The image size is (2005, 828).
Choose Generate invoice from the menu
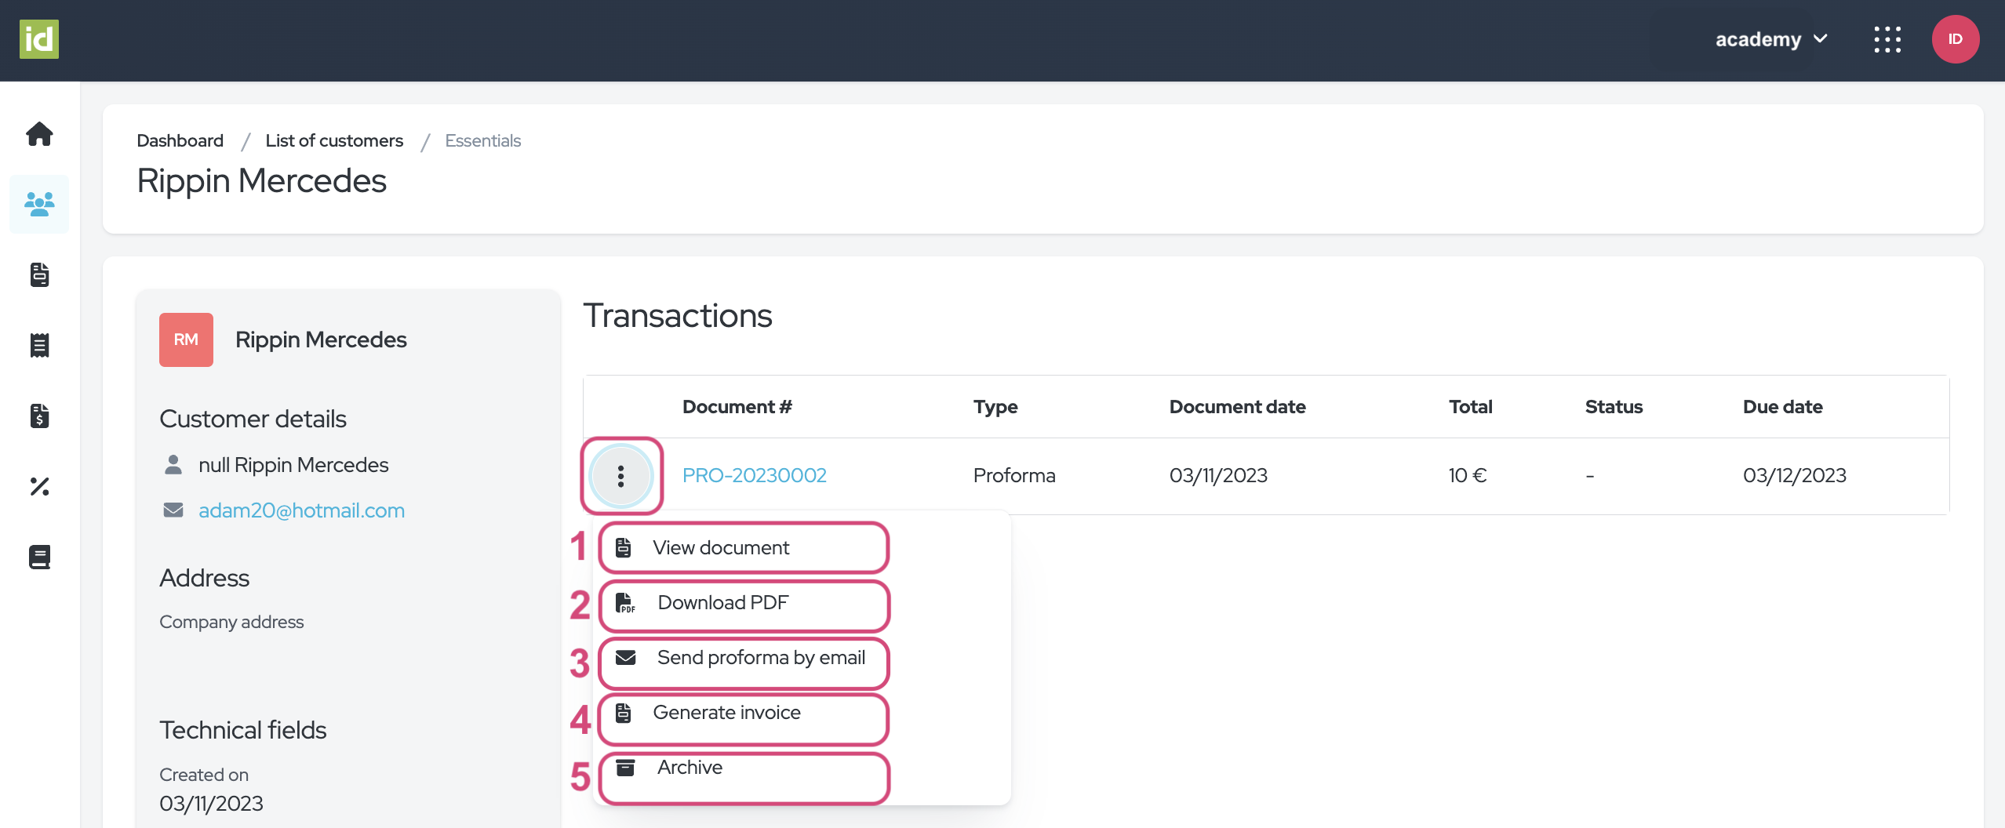point(726,713)
